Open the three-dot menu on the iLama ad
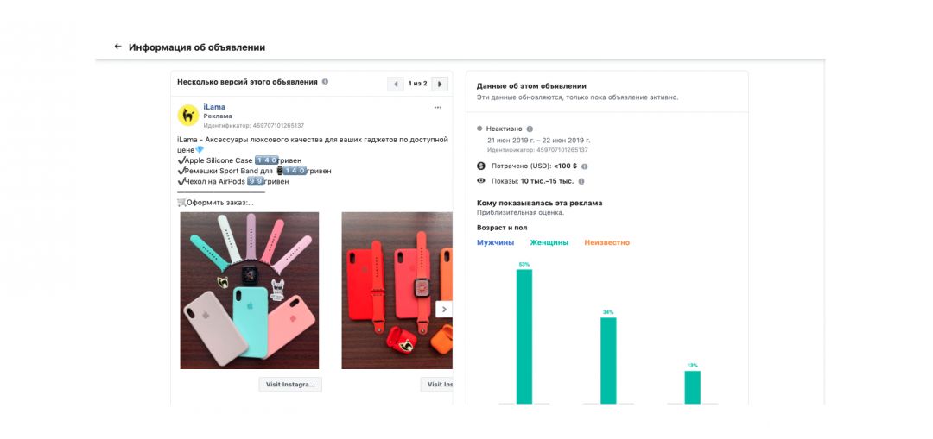This screenshot has width=933, height=439. click(x=438, y=107)
